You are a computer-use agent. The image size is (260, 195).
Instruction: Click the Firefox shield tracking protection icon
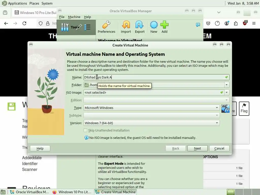pyautogui.click(x=40, y=23)
